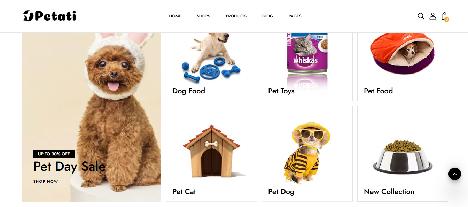Screen dimensions: 468x207
Task: Click the back-to-top arrow button
Action: (x=454, y=174)
